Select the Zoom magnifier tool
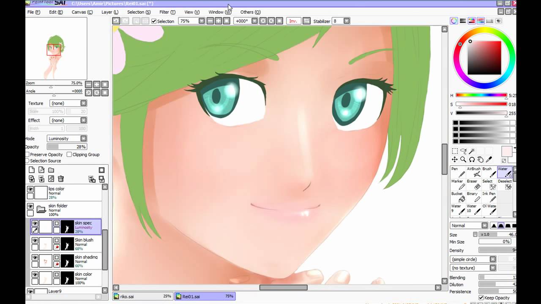The width and height of the screenshot is (541, 304). pyautogui.click(x=463, y=160)
